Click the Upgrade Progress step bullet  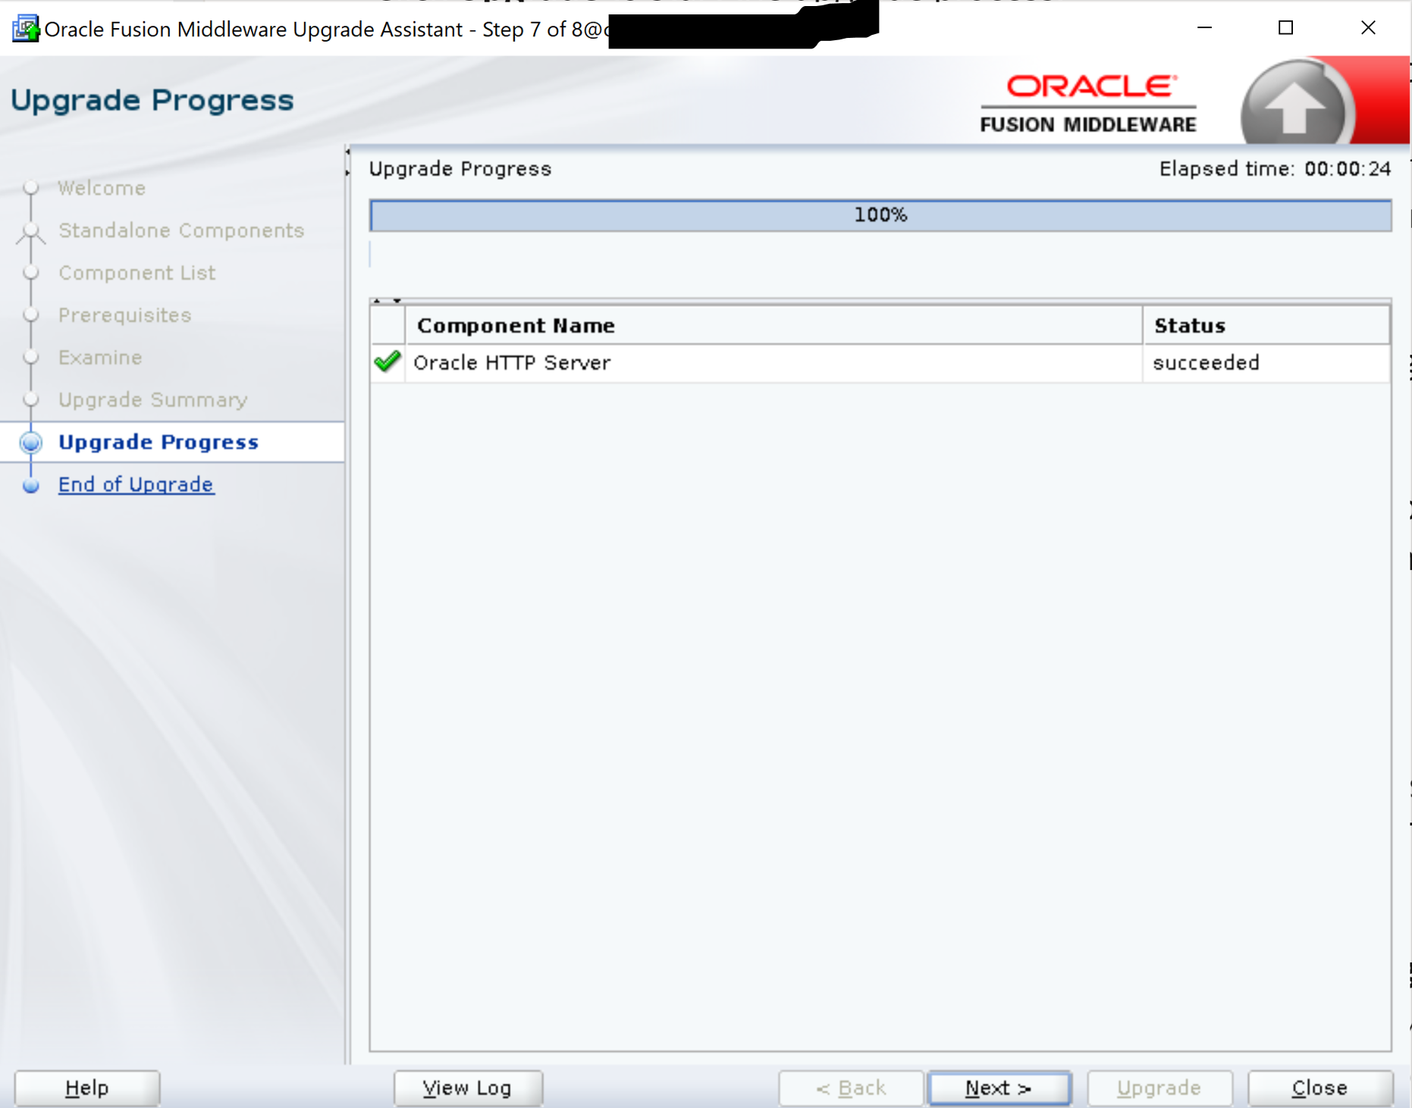(x=31, y=443)
